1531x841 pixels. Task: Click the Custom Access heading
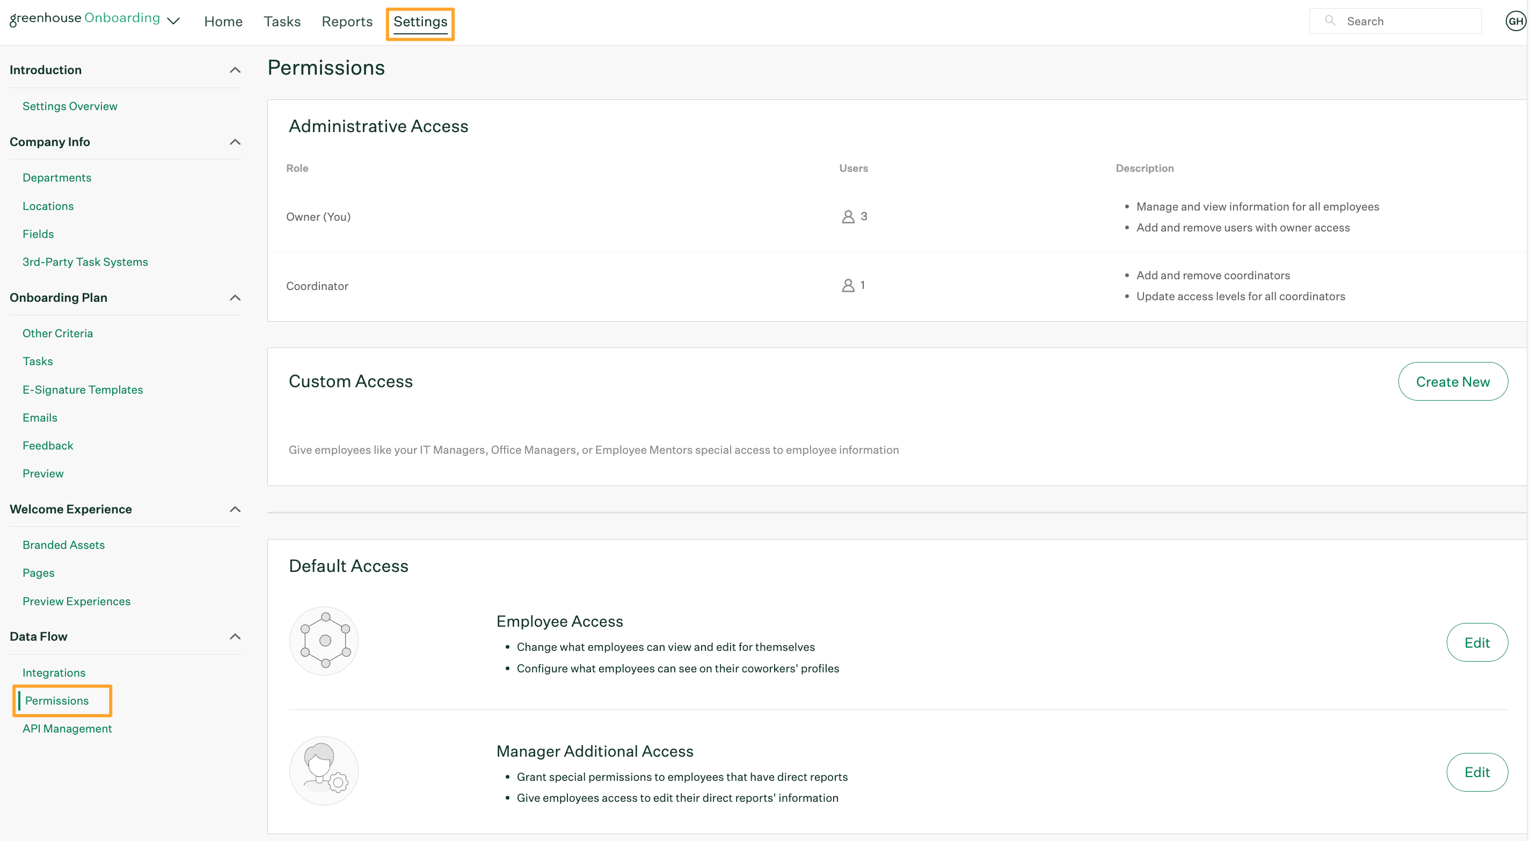click(351, 381)
